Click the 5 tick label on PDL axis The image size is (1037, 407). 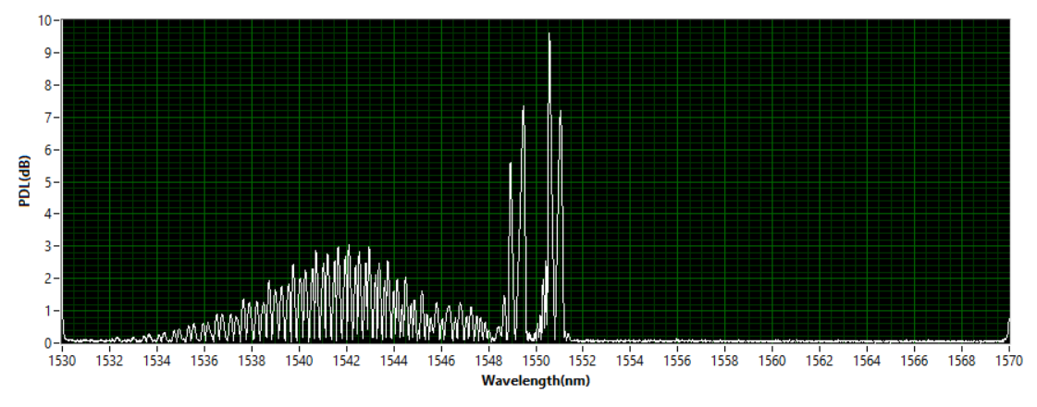tap(49, 181)
